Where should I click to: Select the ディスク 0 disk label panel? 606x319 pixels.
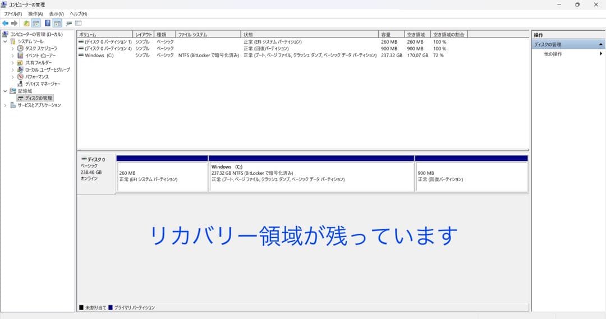[97, 174]
